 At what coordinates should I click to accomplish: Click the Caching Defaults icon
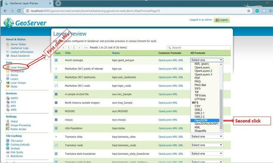click(x=8, y=144)
